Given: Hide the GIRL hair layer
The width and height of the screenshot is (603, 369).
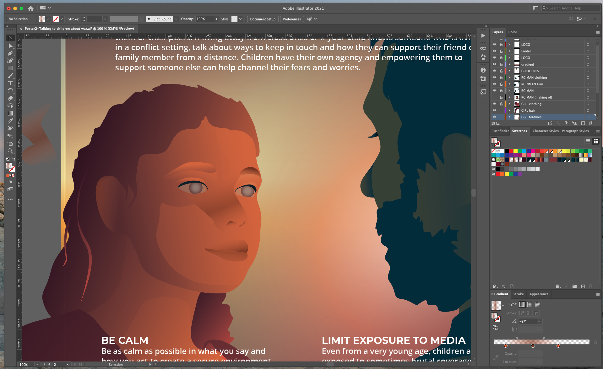Looking at the screenshot, I should click(494, 110).
